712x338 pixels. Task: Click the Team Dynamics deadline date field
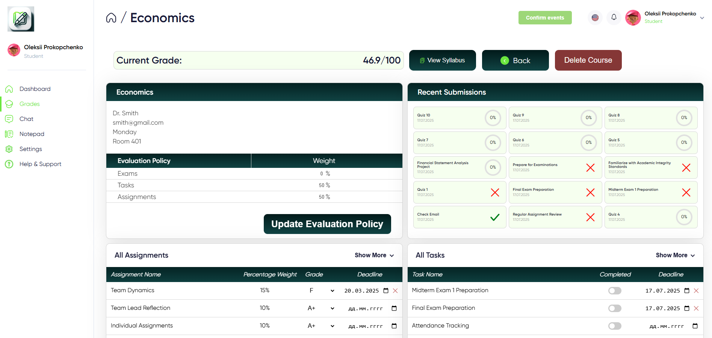pyautogui.click(x=361, y=291)
